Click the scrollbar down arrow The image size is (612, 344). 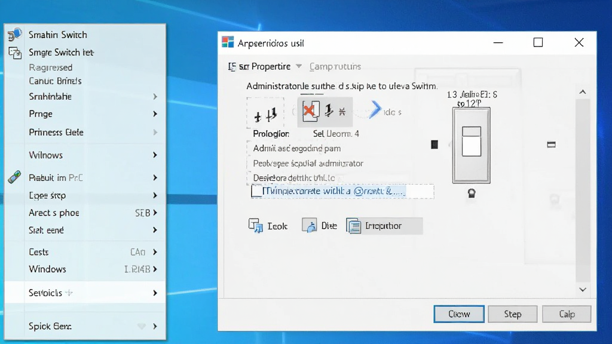point(583,290)
